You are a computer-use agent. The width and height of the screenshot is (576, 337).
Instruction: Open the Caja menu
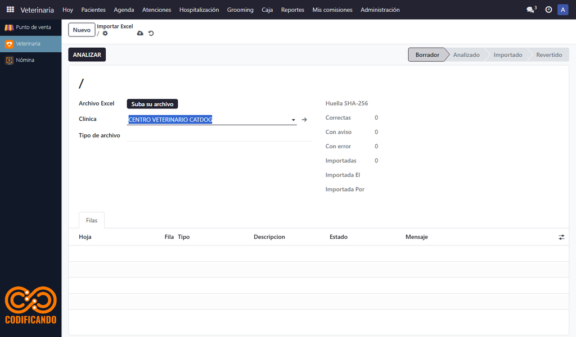point(267,10)
